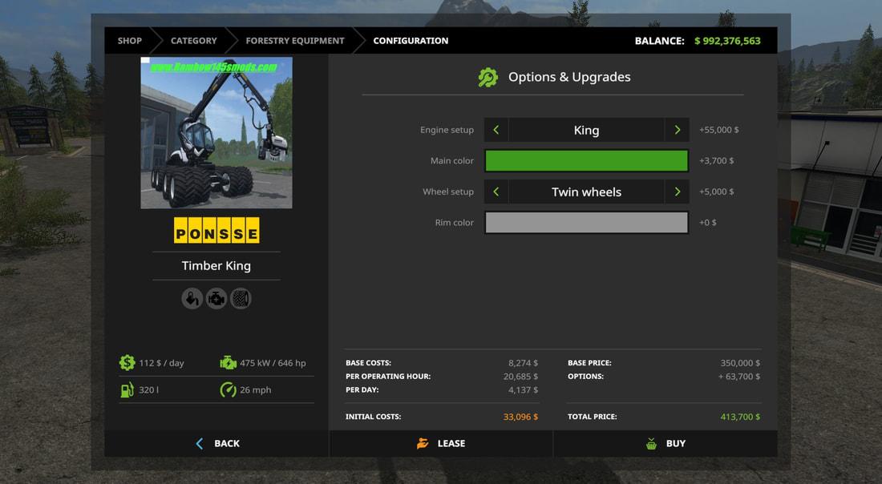This screenshot has height=484, width=882.
Task: Open the green Main color swatch
Action: [x=586, y=161]
